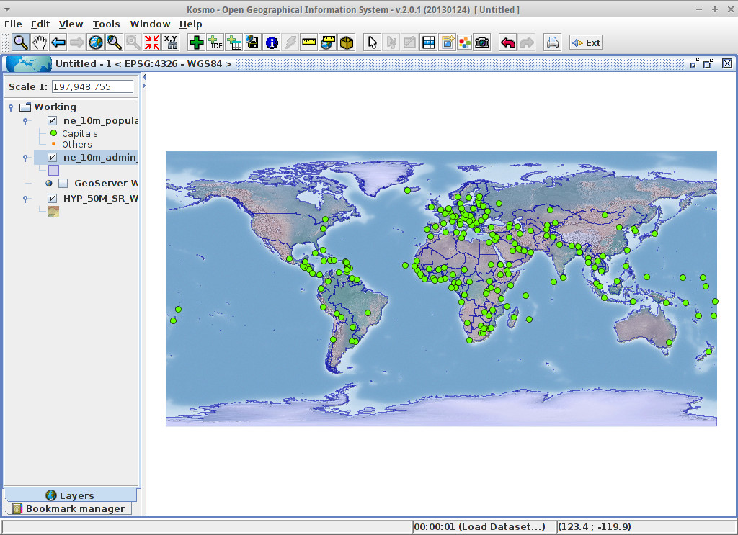Image resolution: width=738 pixels, height=535 pixels.
Task: Open the X,Y coordinate search tool
Action: click(170, 42)
